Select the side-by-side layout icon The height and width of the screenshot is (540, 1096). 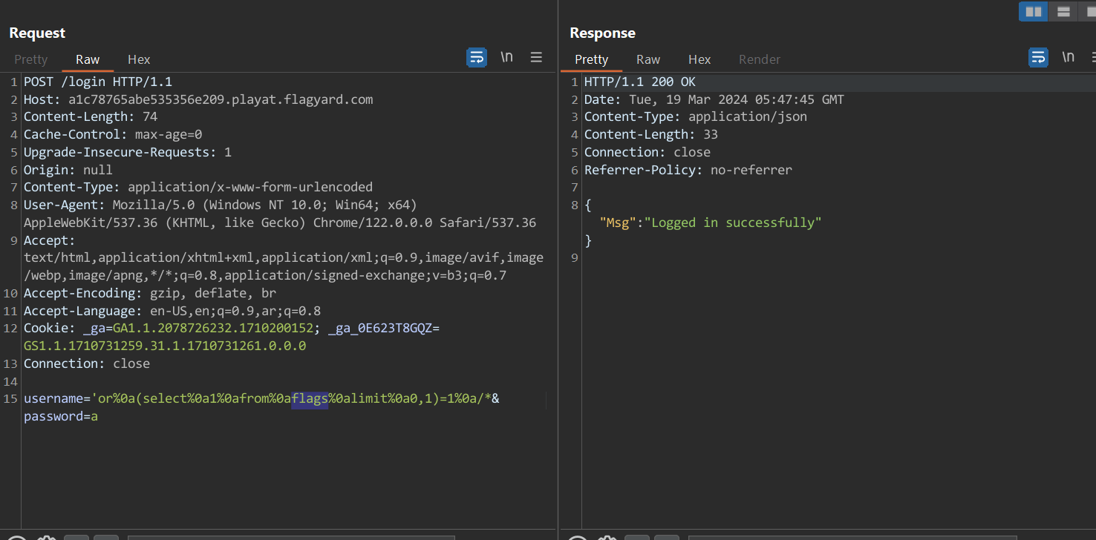1033,11
